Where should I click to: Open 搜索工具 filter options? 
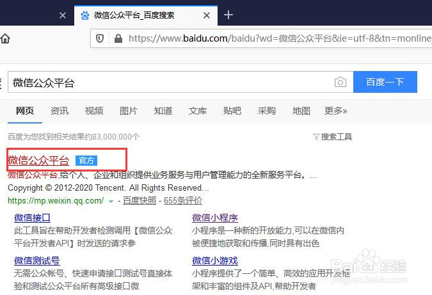point(333,136)
